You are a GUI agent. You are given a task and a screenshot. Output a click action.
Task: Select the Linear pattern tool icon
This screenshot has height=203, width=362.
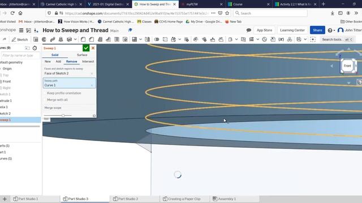click(x=135, y=39)
